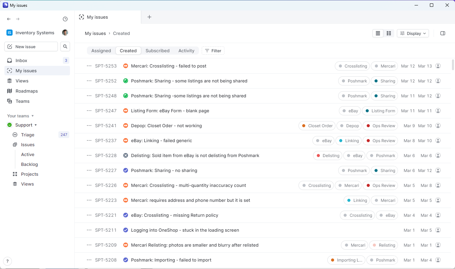
Task: Click the red Delisting label
Action: [327, 156]
